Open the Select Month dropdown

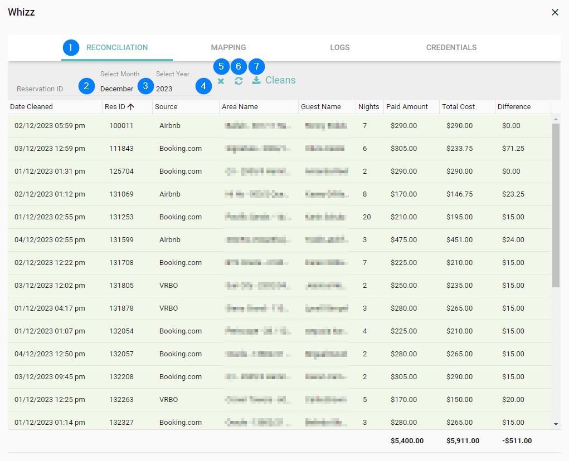click(x=116, y=89)
